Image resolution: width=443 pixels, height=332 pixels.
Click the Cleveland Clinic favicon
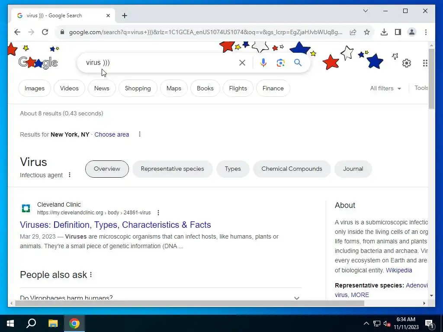click(26, 208)
